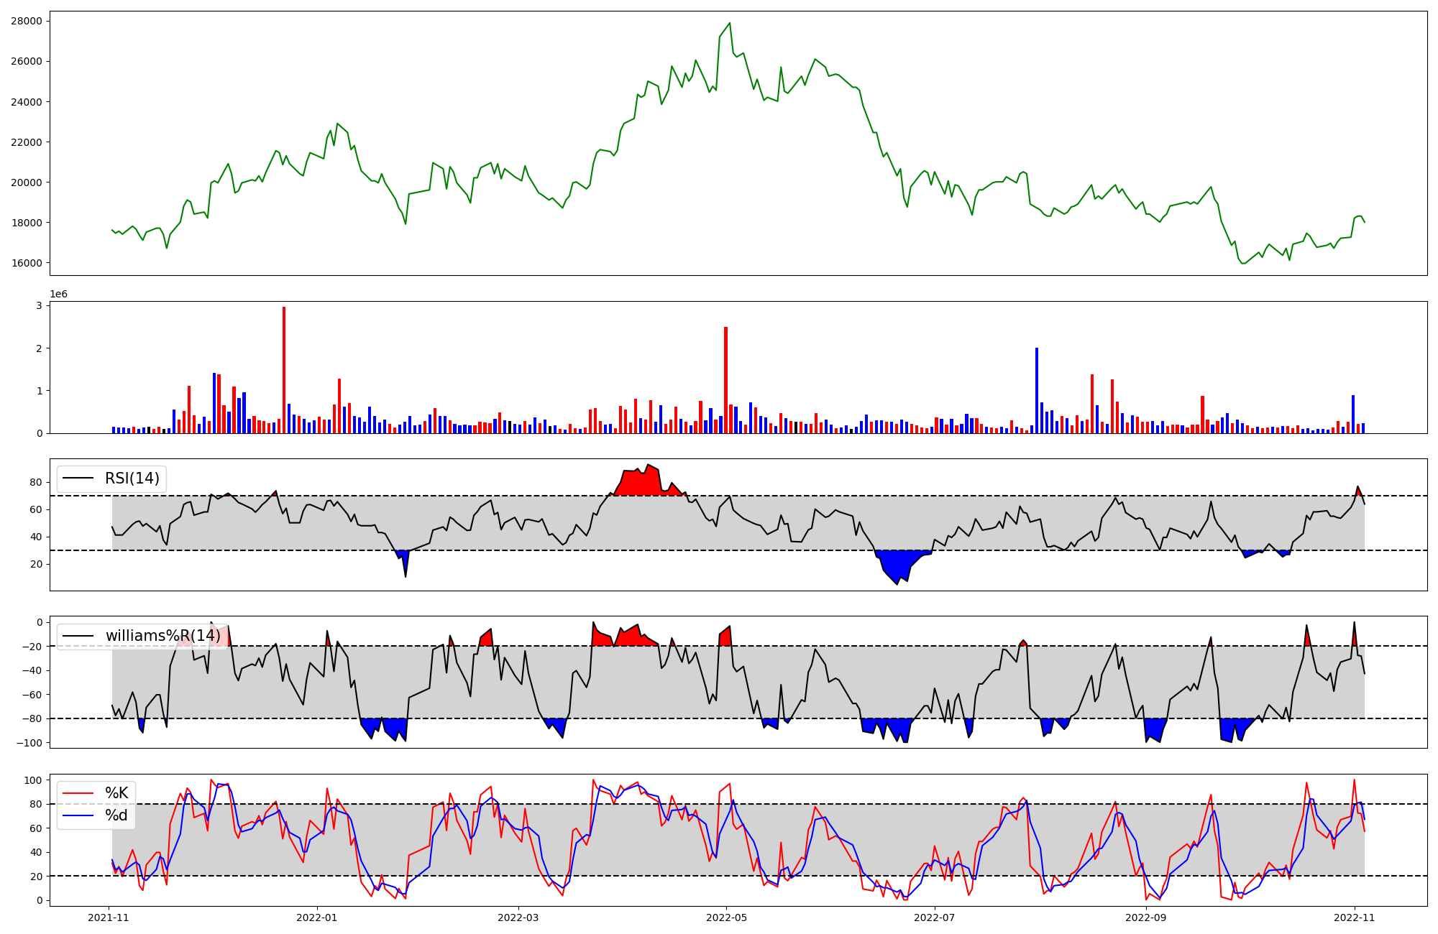The image size is (1438, 934).
Task: Click the williams%R(14) legend label
Action: click(162, 636)
